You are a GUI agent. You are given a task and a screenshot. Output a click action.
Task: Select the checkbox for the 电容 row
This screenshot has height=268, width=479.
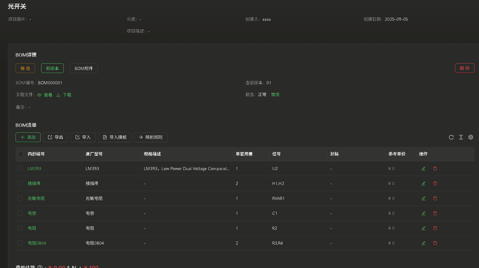coord(20,213)
